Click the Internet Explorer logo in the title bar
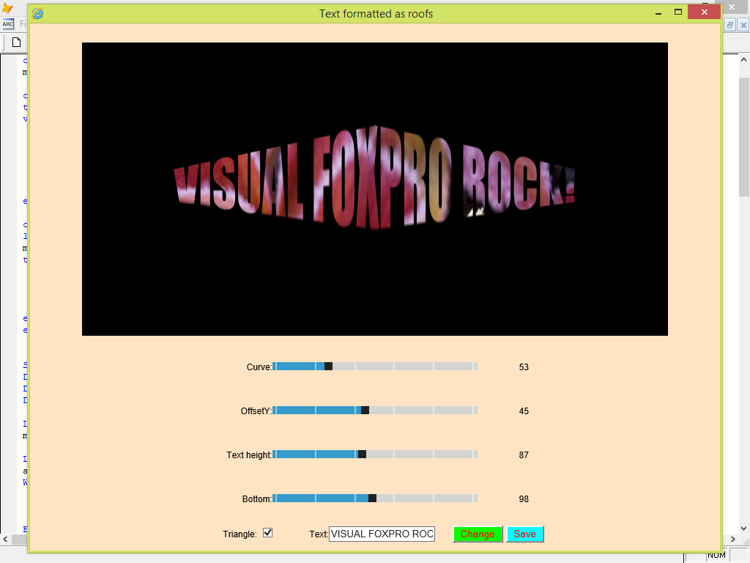 [36, 13]
